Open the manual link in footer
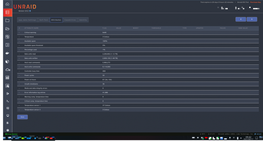The height and width of the screenshot is (141, 263). [x=258, y=134]
